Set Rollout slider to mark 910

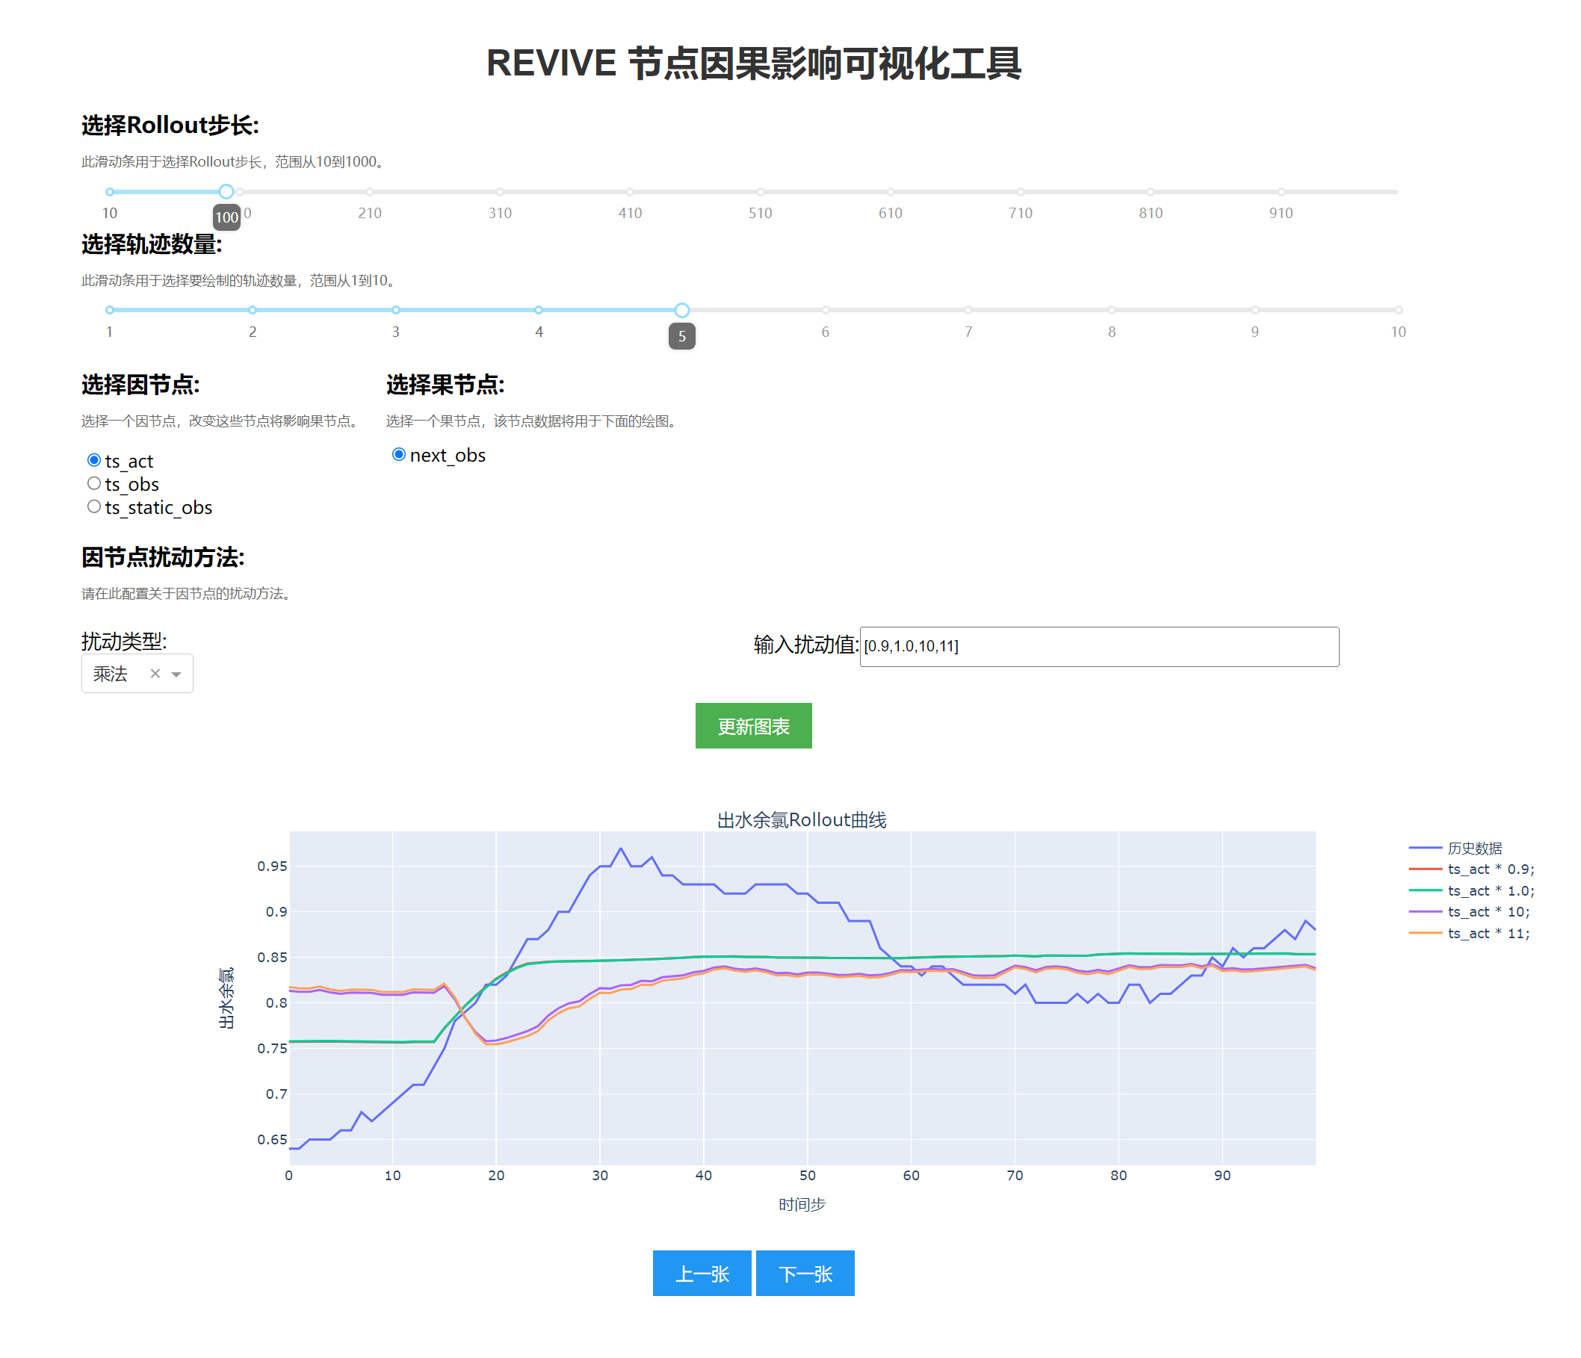pyautogui.click(x=1281, y=192)
